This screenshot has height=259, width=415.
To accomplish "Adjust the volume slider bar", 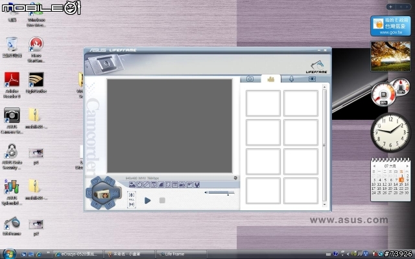I will pos(221,192).
